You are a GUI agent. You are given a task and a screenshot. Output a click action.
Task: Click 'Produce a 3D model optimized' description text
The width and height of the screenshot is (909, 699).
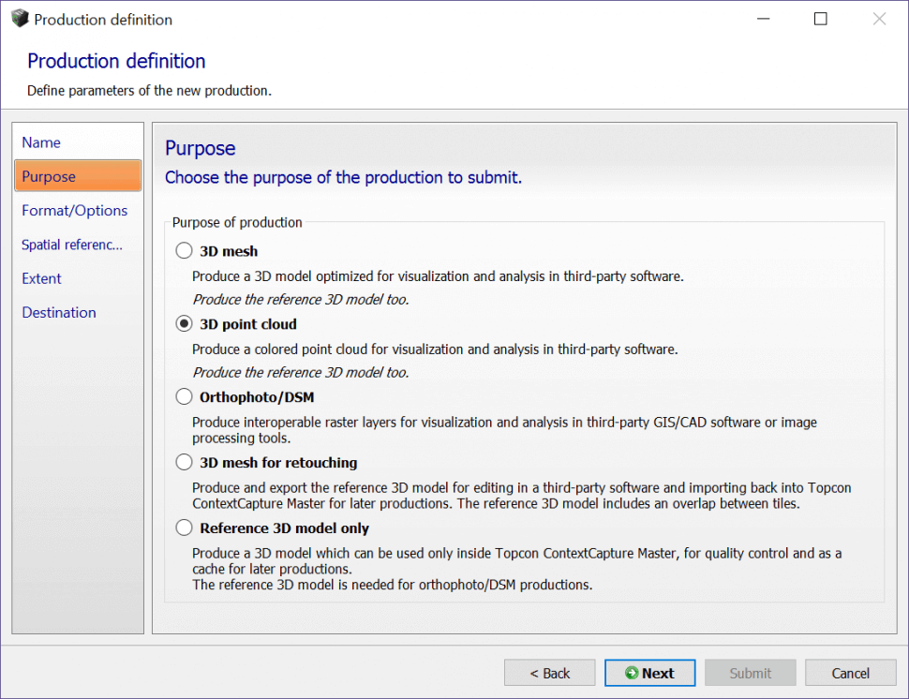point(439,275)
